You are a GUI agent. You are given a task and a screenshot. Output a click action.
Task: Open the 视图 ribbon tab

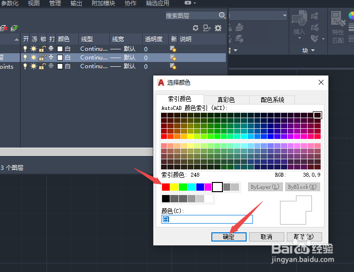[x=34, y=3]
